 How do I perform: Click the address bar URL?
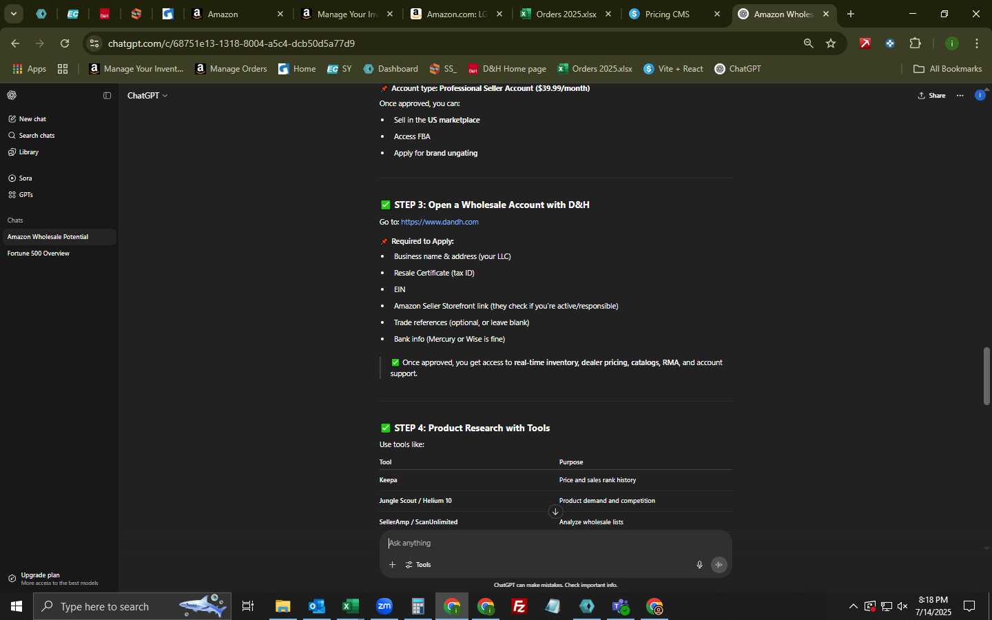pyautogui.click(x=231, y=43)
